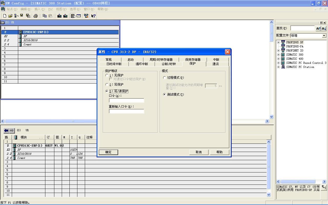This screenshot has height=205, width=328.
Task: Click the back arrow in detail view
Action: 6,130
